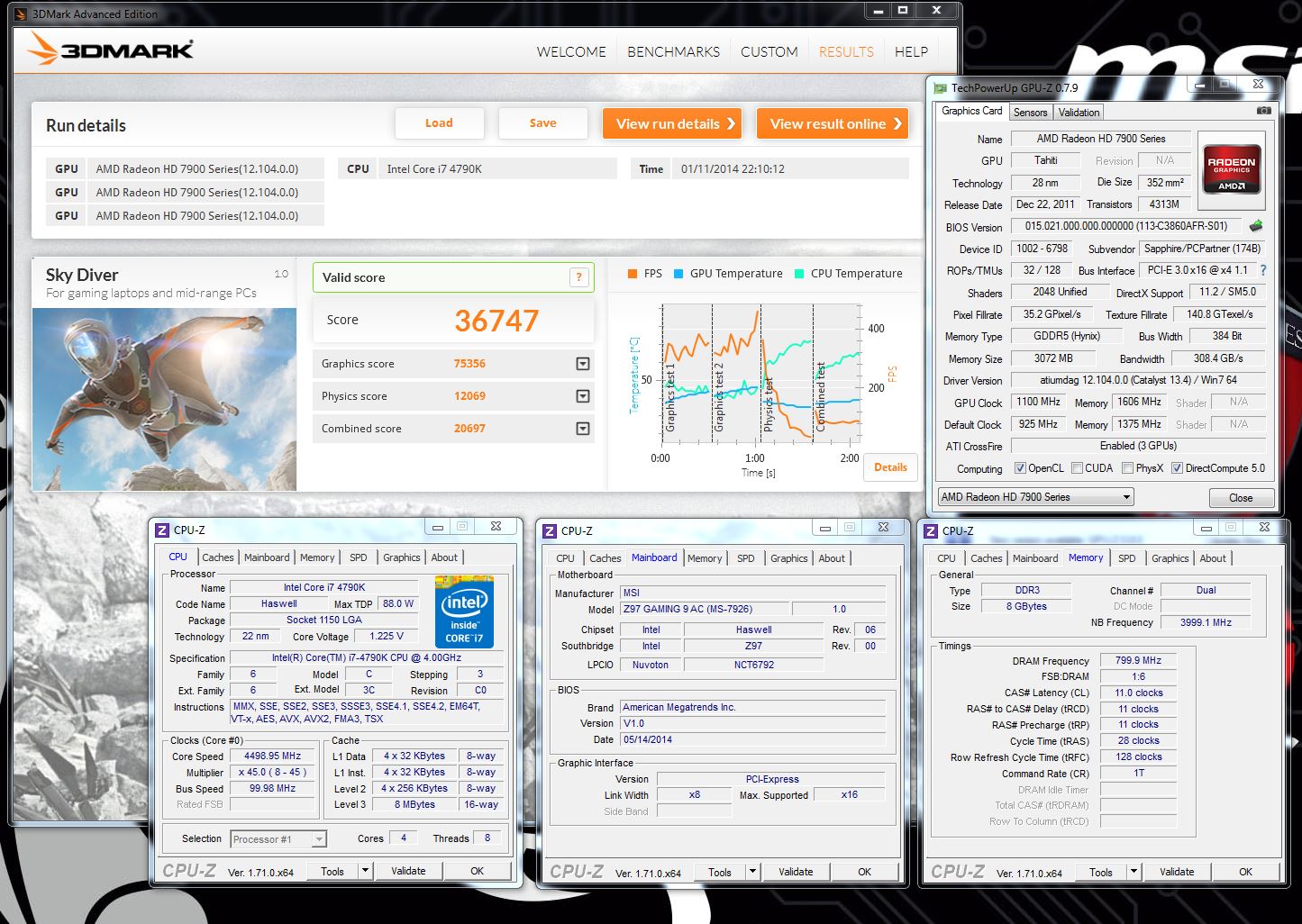Open the WELCOME menu in 3DMark
Image resolution: width=1302 pixels, height=924 pixels.
pyautogui.click(x=571, y=52)
